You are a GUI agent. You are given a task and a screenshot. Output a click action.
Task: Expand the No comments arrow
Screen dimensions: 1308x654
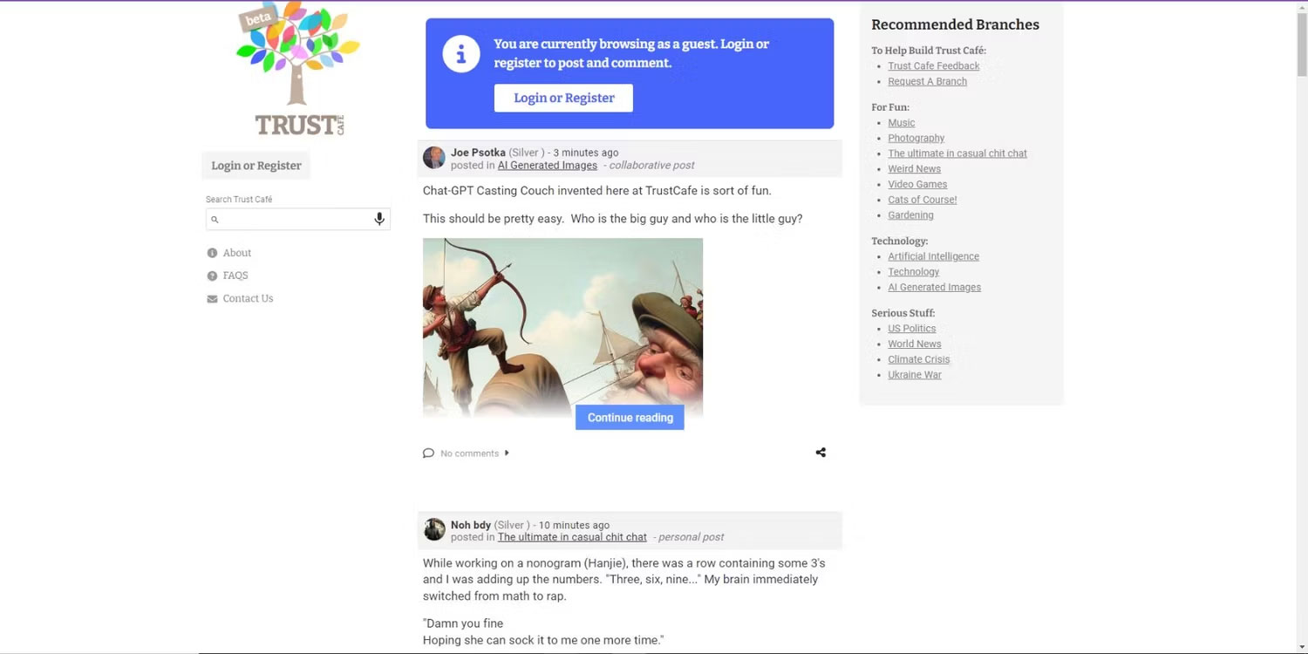coord(507,453)
